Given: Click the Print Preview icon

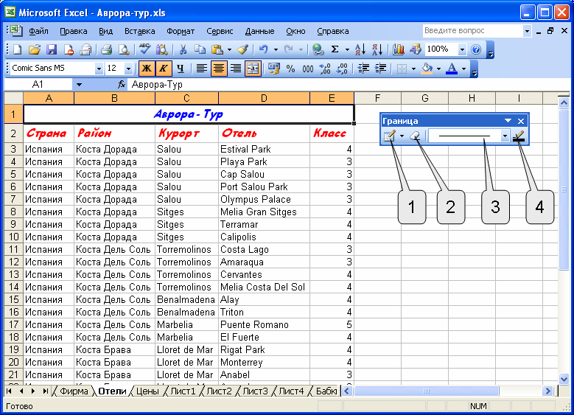Looking at the screenshot, I should coord(124,49).
